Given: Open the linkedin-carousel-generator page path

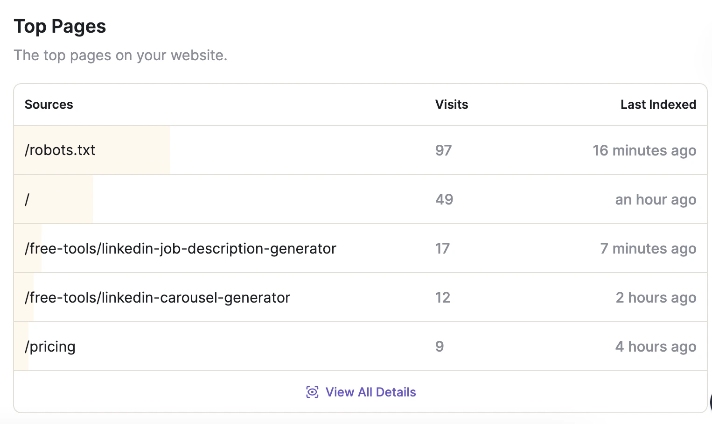Looking at the screenshot, I should point(158,297).
